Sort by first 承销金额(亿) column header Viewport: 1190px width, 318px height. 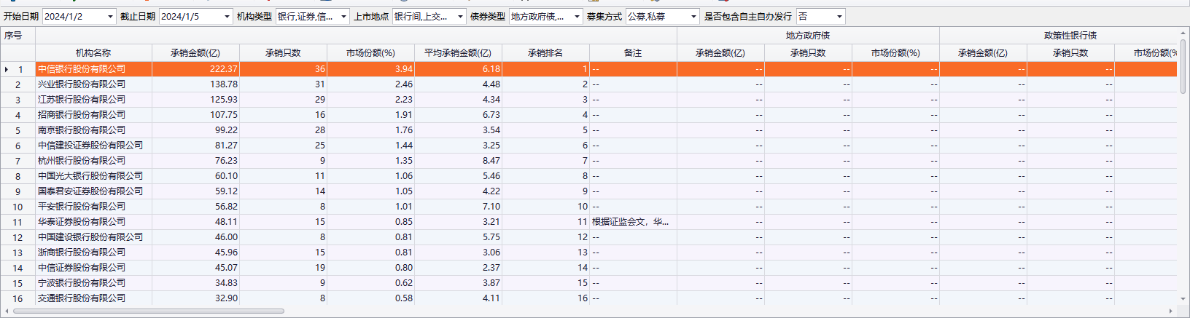(195, 53)
